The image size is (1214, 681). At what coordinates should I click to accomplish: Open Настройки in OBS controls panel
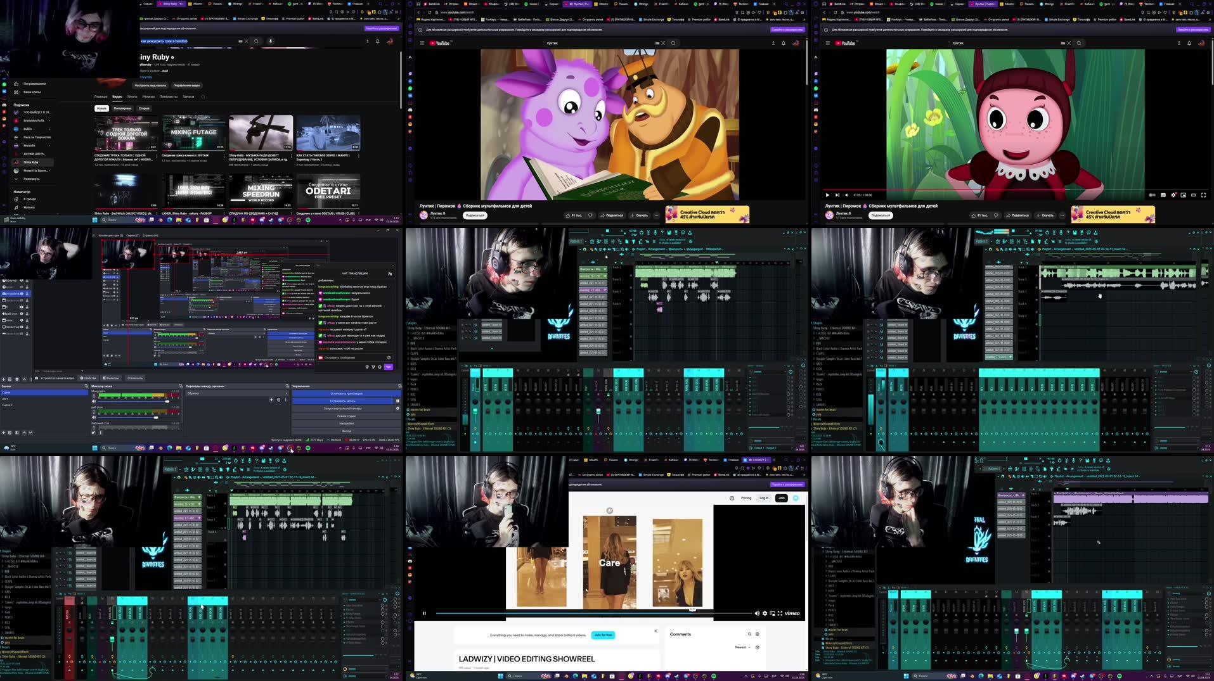[347, 424]
